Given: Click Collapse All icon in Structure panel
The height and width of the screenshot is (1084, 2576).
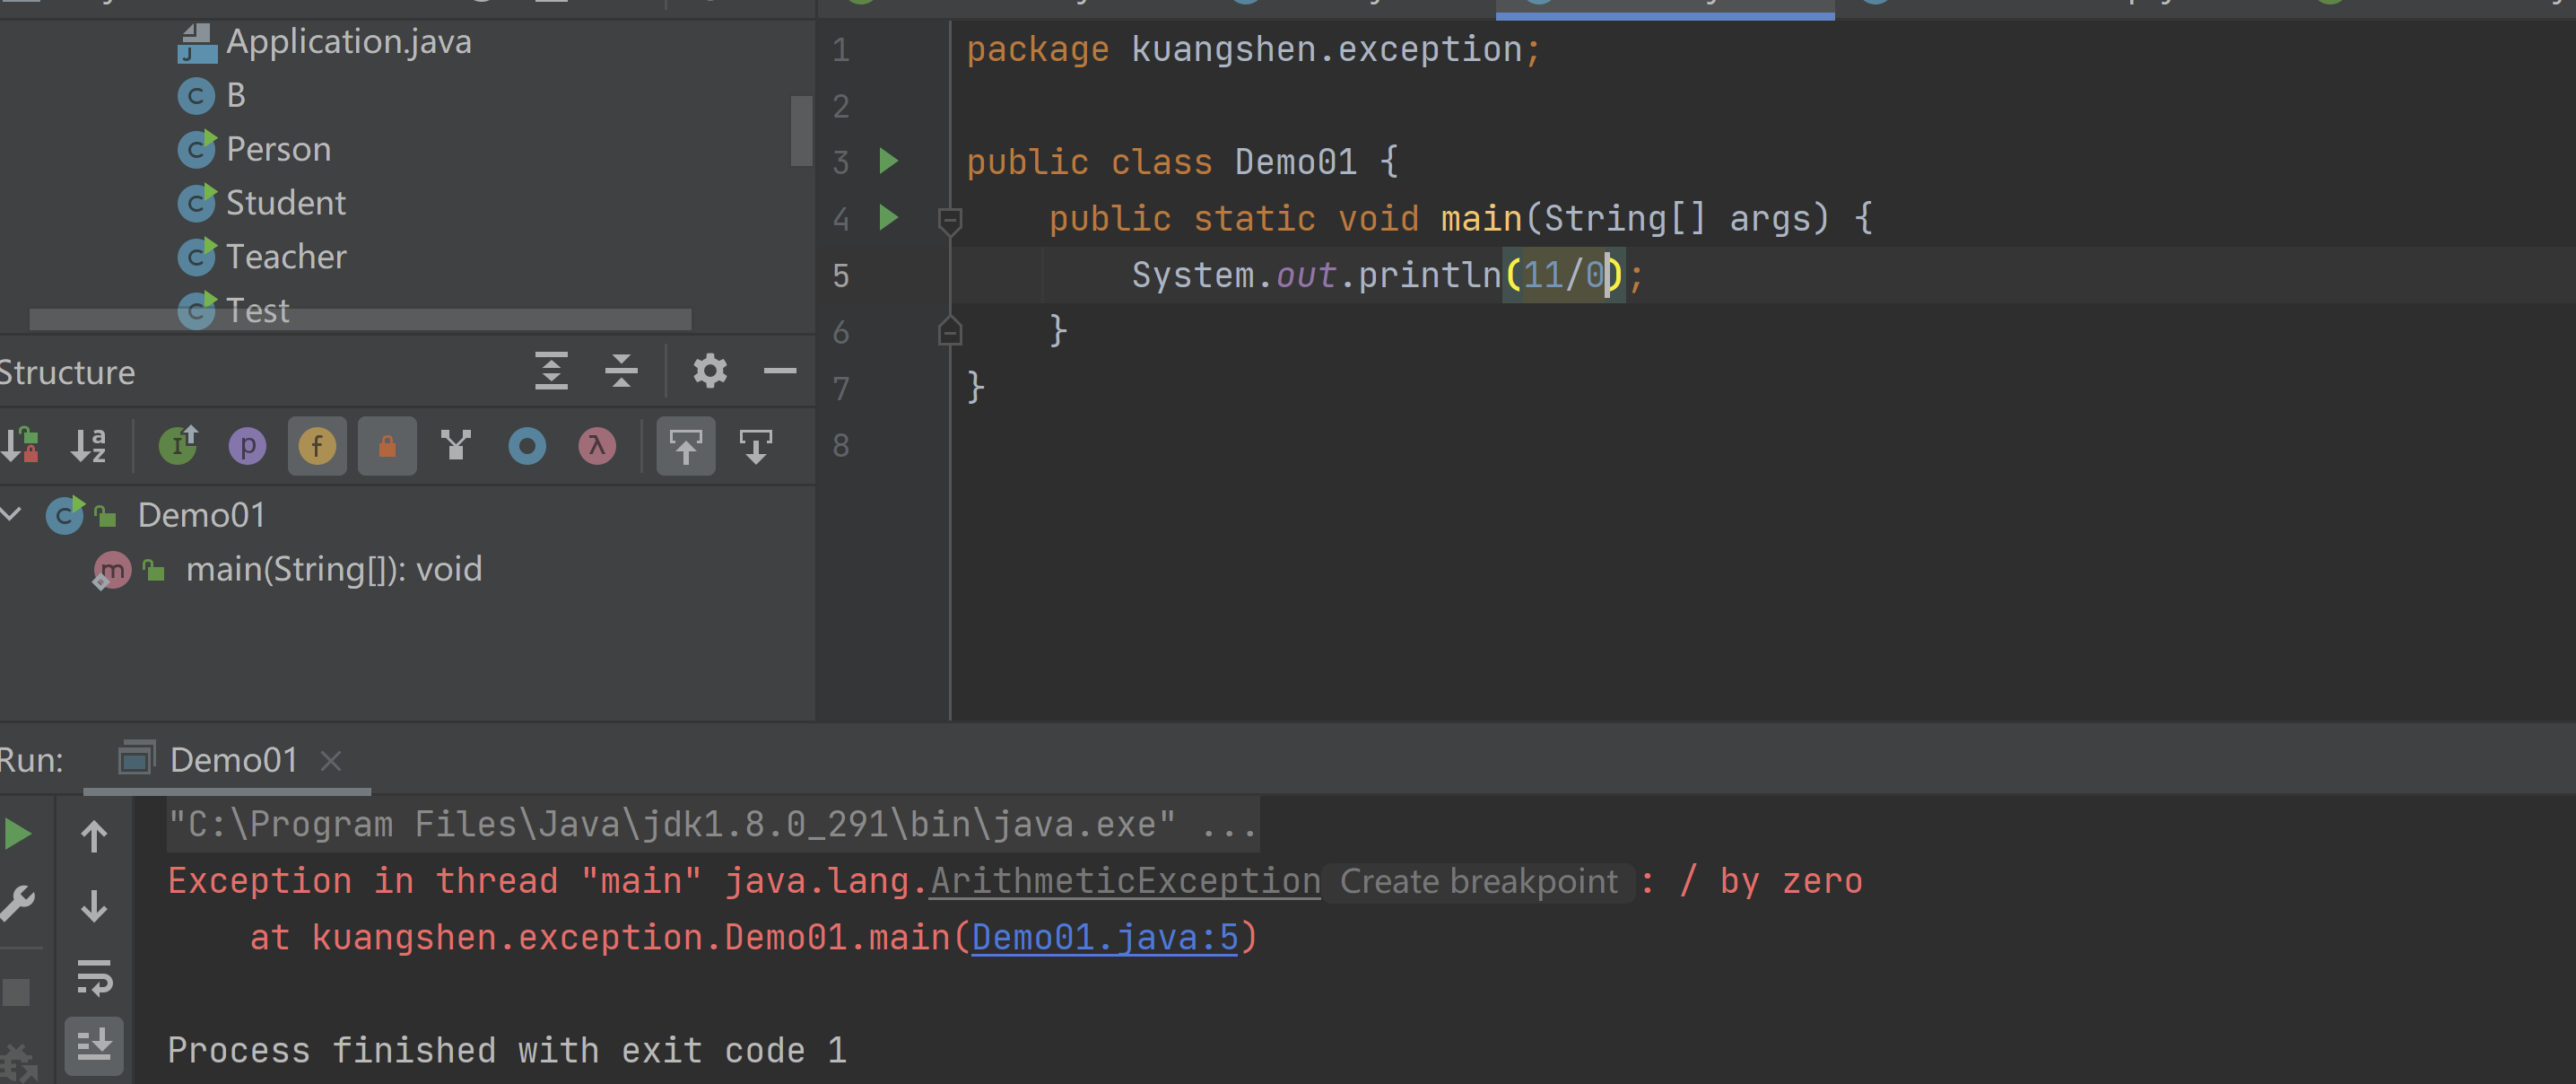Looking at the screenshot, I should click(x=621, y=372).
